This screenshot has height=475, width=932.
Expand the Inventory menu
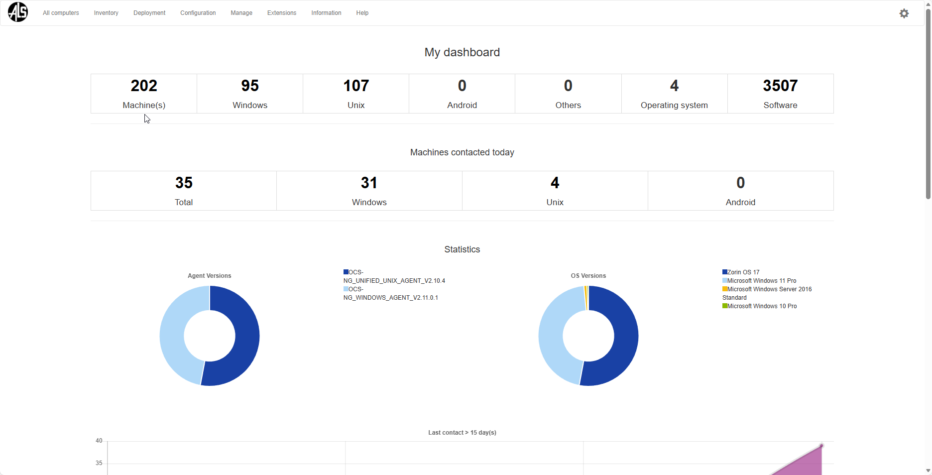coord(106,13)
